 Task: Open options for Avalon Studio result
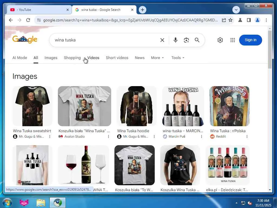108,136
